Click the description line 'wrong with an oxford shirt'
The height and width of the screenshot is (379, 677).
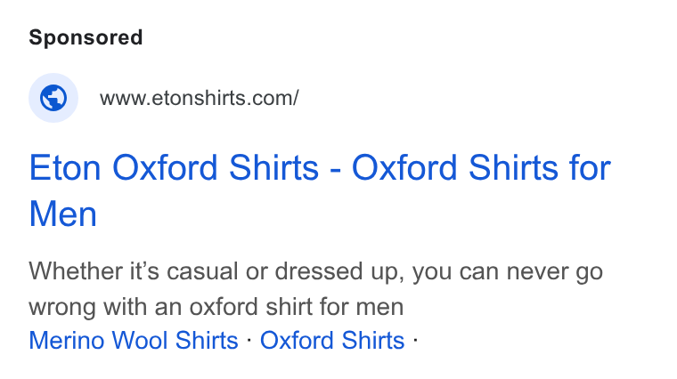[x=216, y=307]
